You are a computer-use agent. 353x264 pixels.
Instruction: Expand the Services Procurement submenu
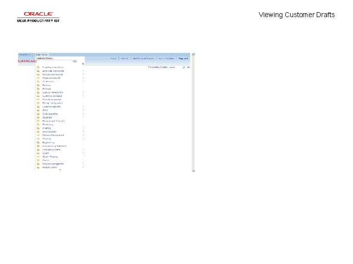tap(53, 135)
